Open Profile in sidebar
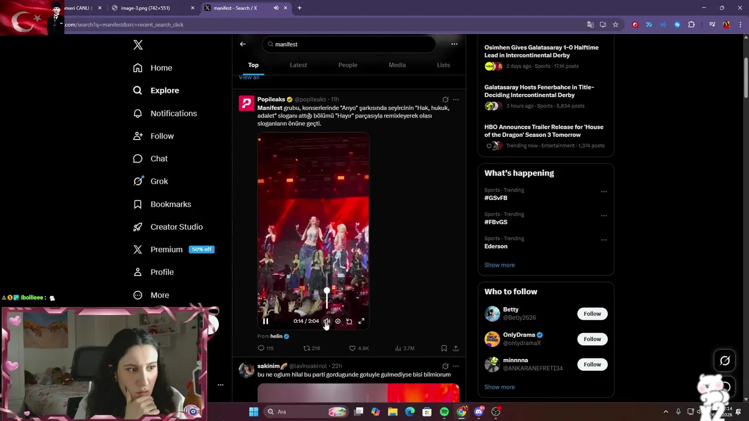This screenshot has height=421, width=749. point(153,272)
